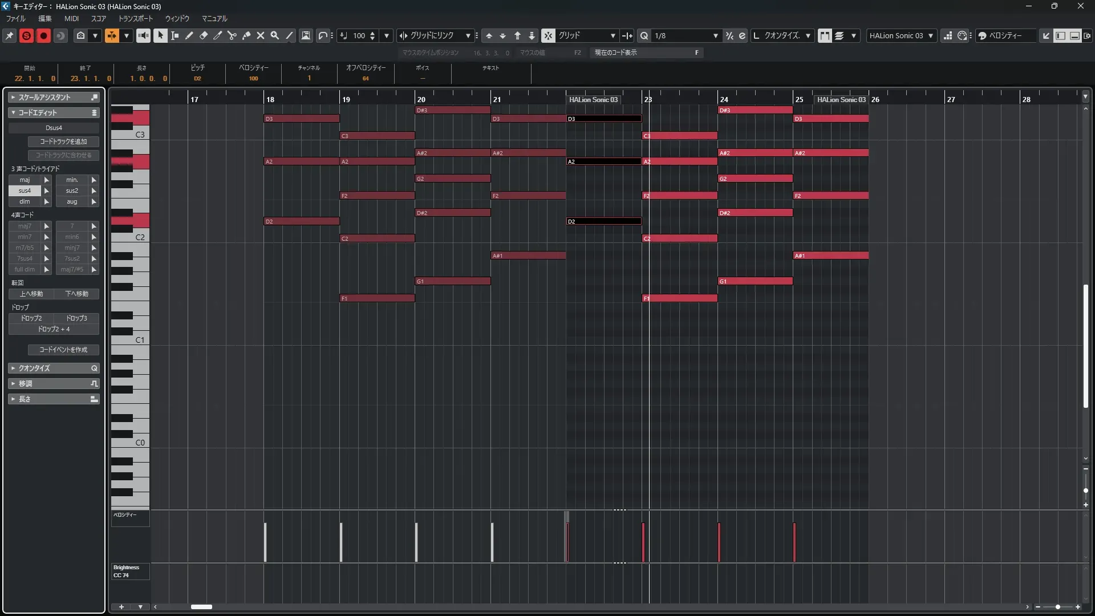Viewport: 1095px width, 616px height.
Task: Click the コードイベントを作成 button
Action: [x=63, y=350]
